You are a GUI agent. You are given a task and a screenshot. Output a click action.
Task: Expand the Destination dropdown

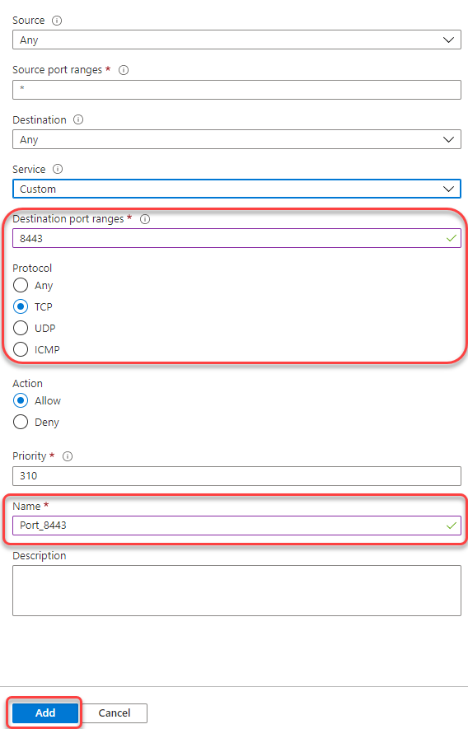236,139
